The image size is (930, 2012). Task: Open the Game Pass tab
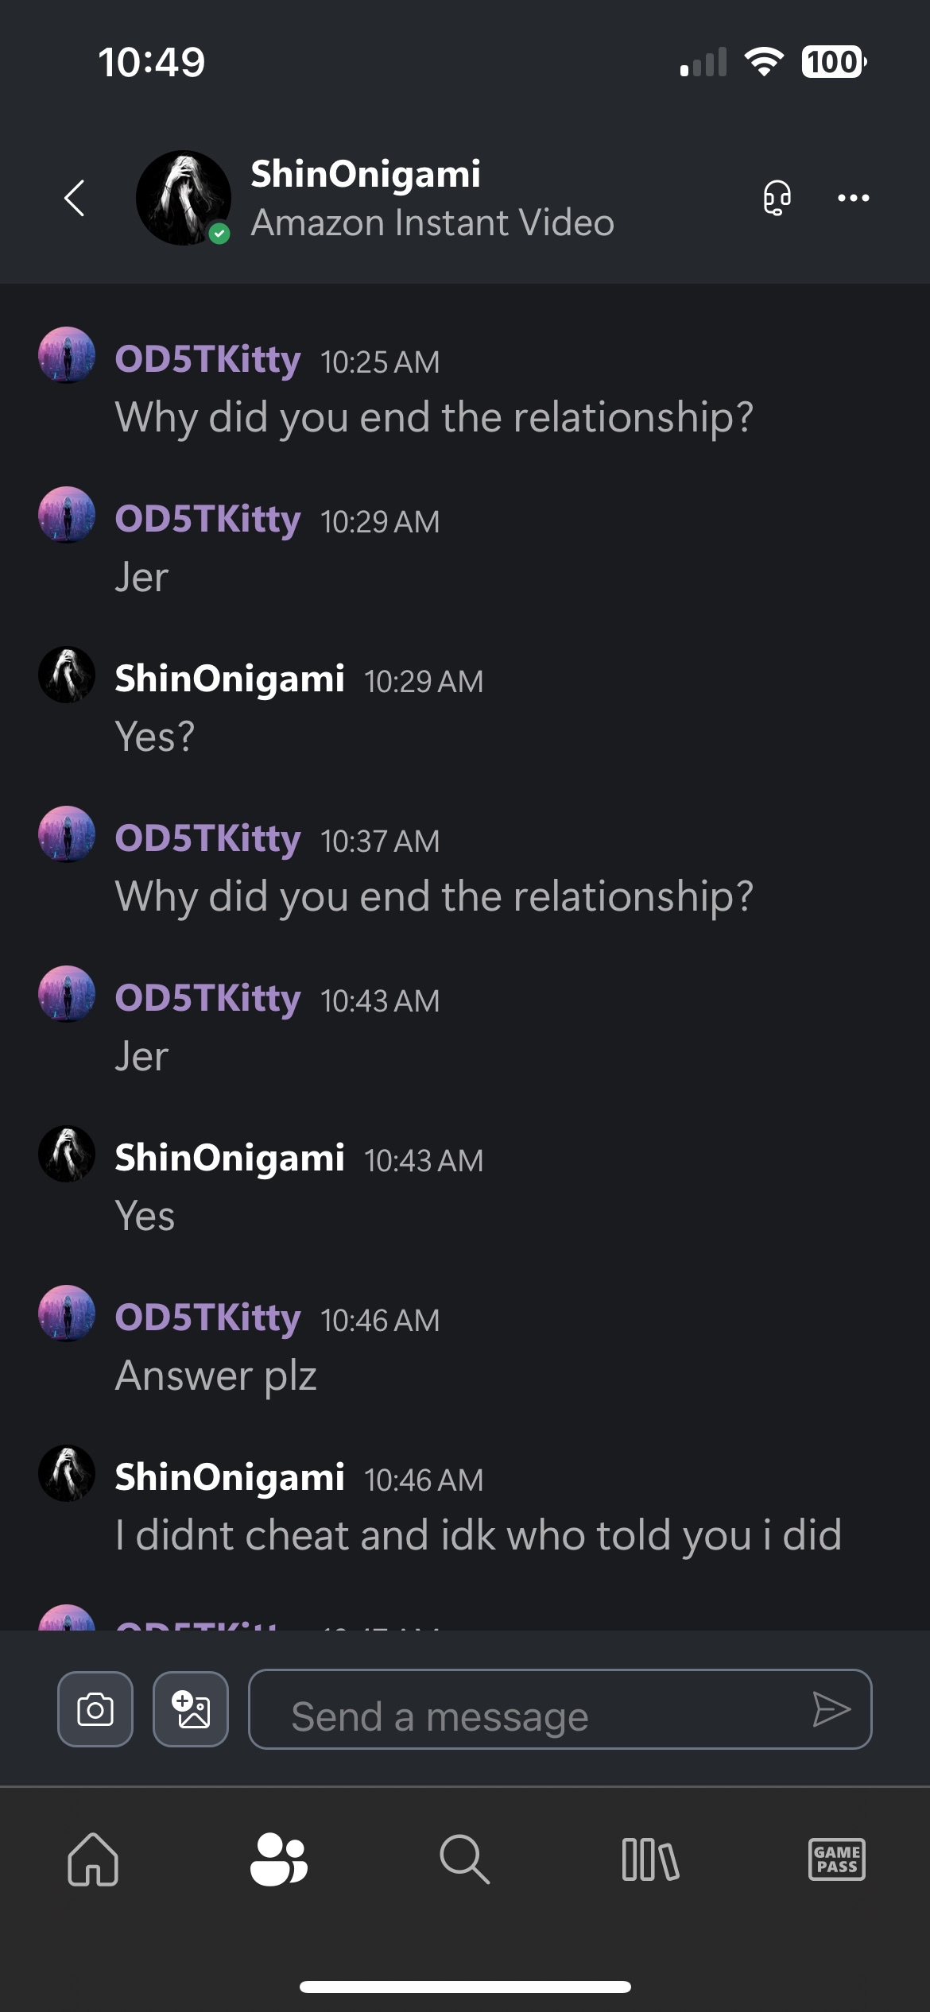[x=836, y=1859]
